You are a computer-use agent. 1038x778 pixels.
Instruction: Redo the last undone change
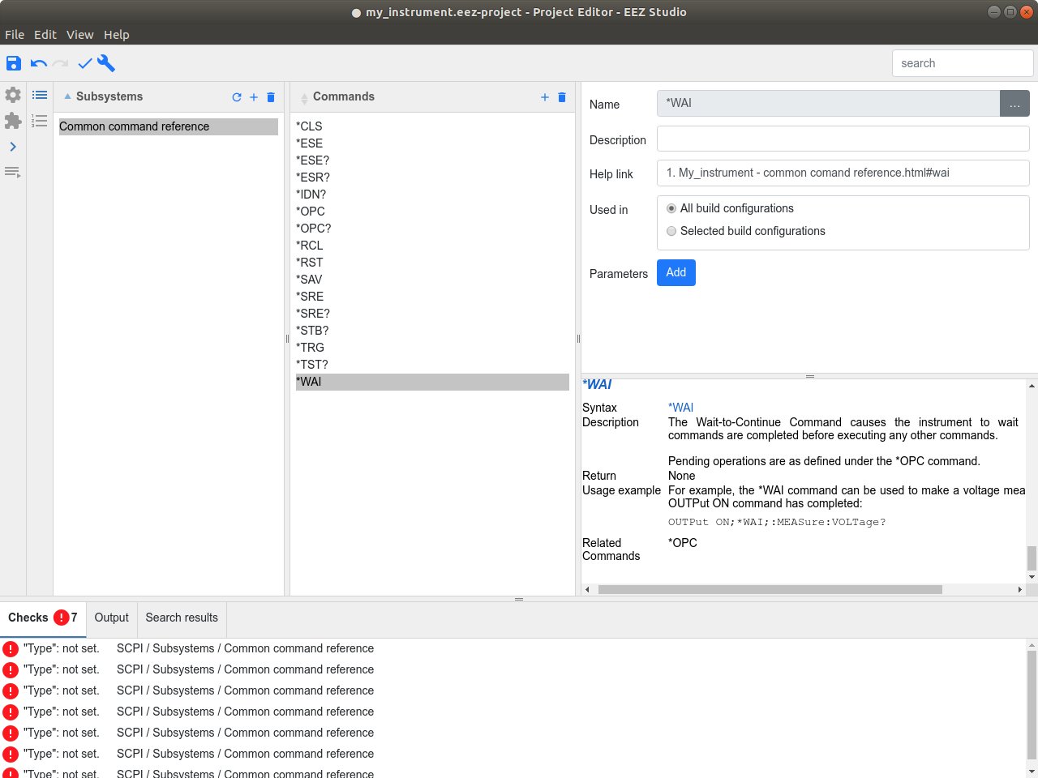(x=61, y=63)
